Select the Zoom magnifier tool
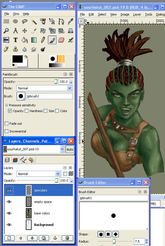The height and width of the screenshot is (246, 165). [x=6, y=30]
